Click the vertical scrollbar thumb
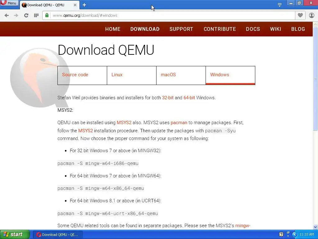Viewport: 318px width, 239px height. (x=316, y=79)
